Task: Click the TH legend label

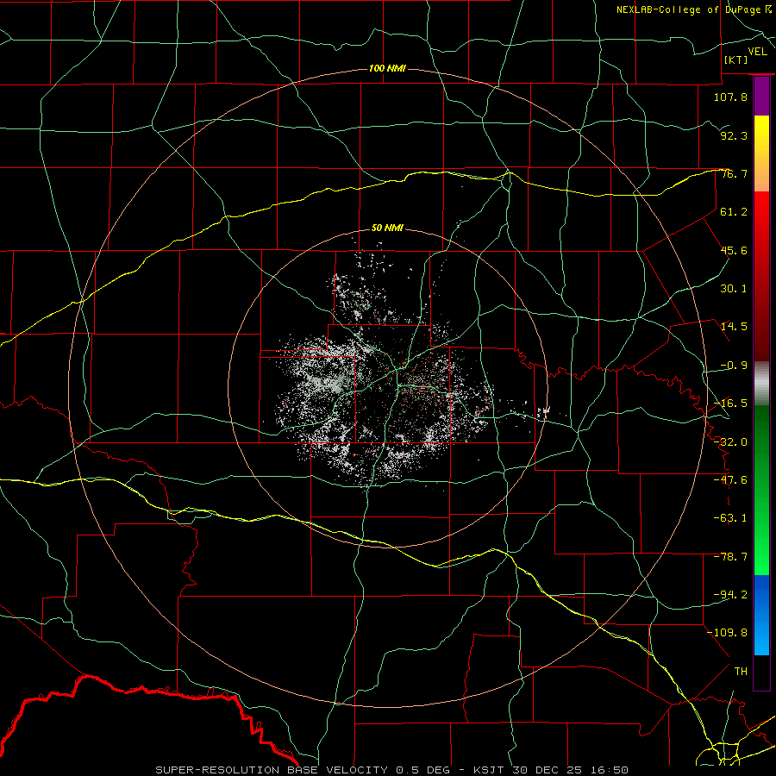Action: tap(741, 672)
